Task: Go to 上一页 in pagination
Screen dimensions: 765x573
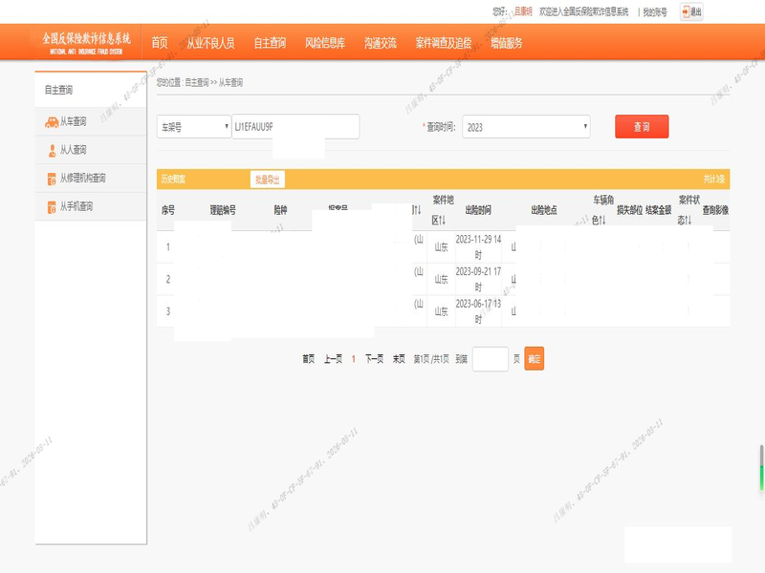Action: [333, 359]
